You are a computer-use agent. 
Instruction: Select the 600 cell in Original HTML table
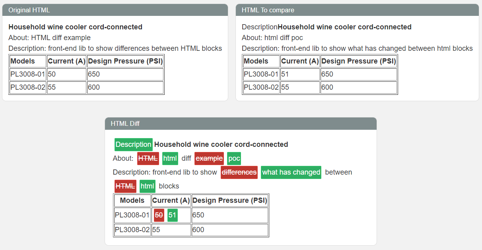point(125,87)
